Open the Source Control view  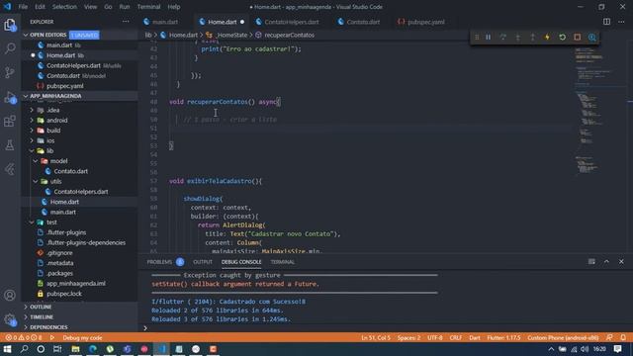[10, 72]
